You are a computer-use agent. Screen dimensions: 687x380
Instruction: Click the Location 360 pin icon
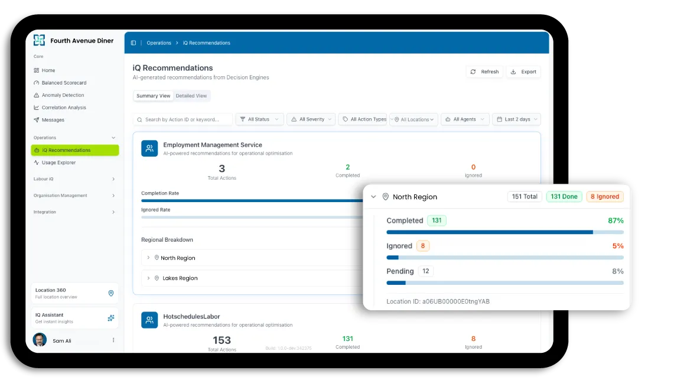point(110,294)
